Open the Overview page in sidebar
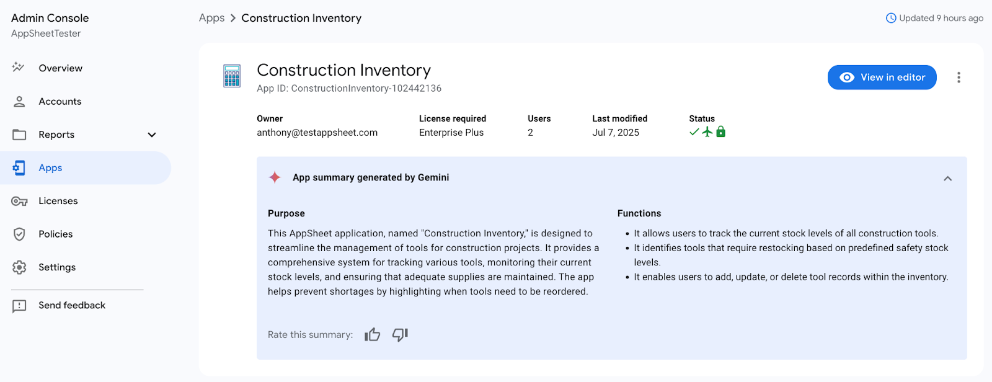 (60, 68)
